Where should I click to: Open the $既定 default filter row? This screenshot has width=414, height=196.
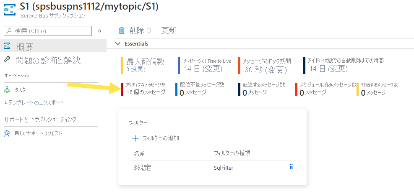[x=212, y=167]
